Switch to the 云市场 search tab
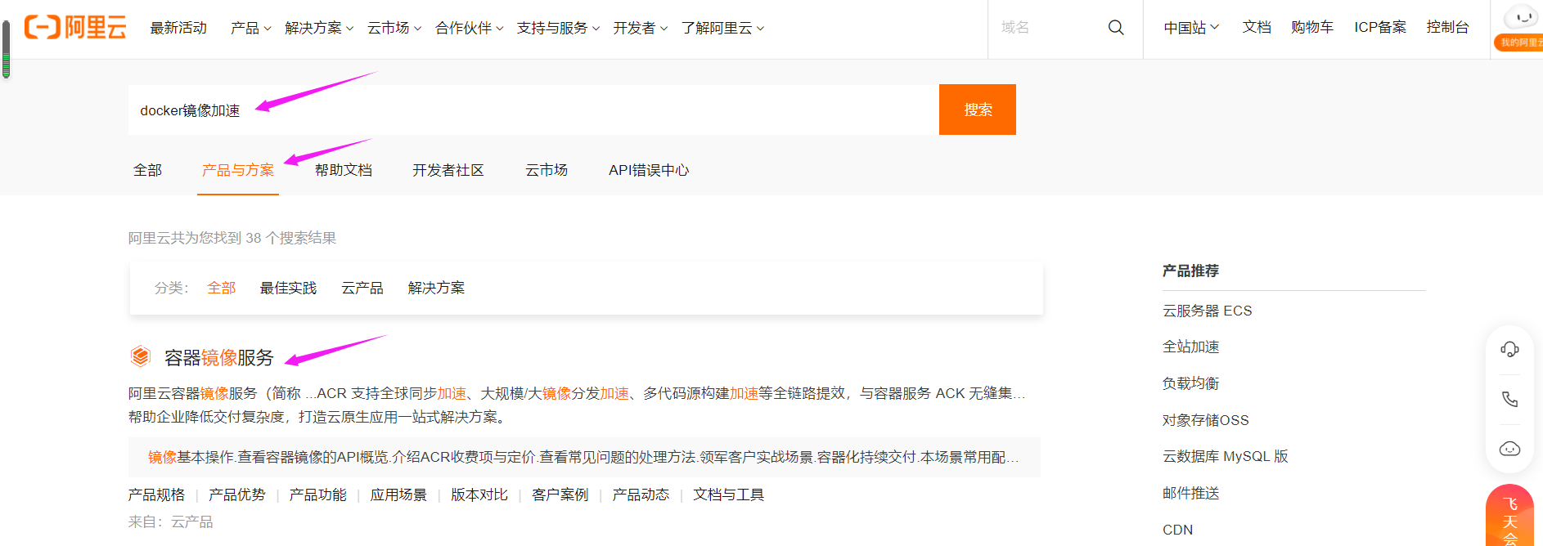Screen dimensions: 1543x546 click(x=547, y=170)
